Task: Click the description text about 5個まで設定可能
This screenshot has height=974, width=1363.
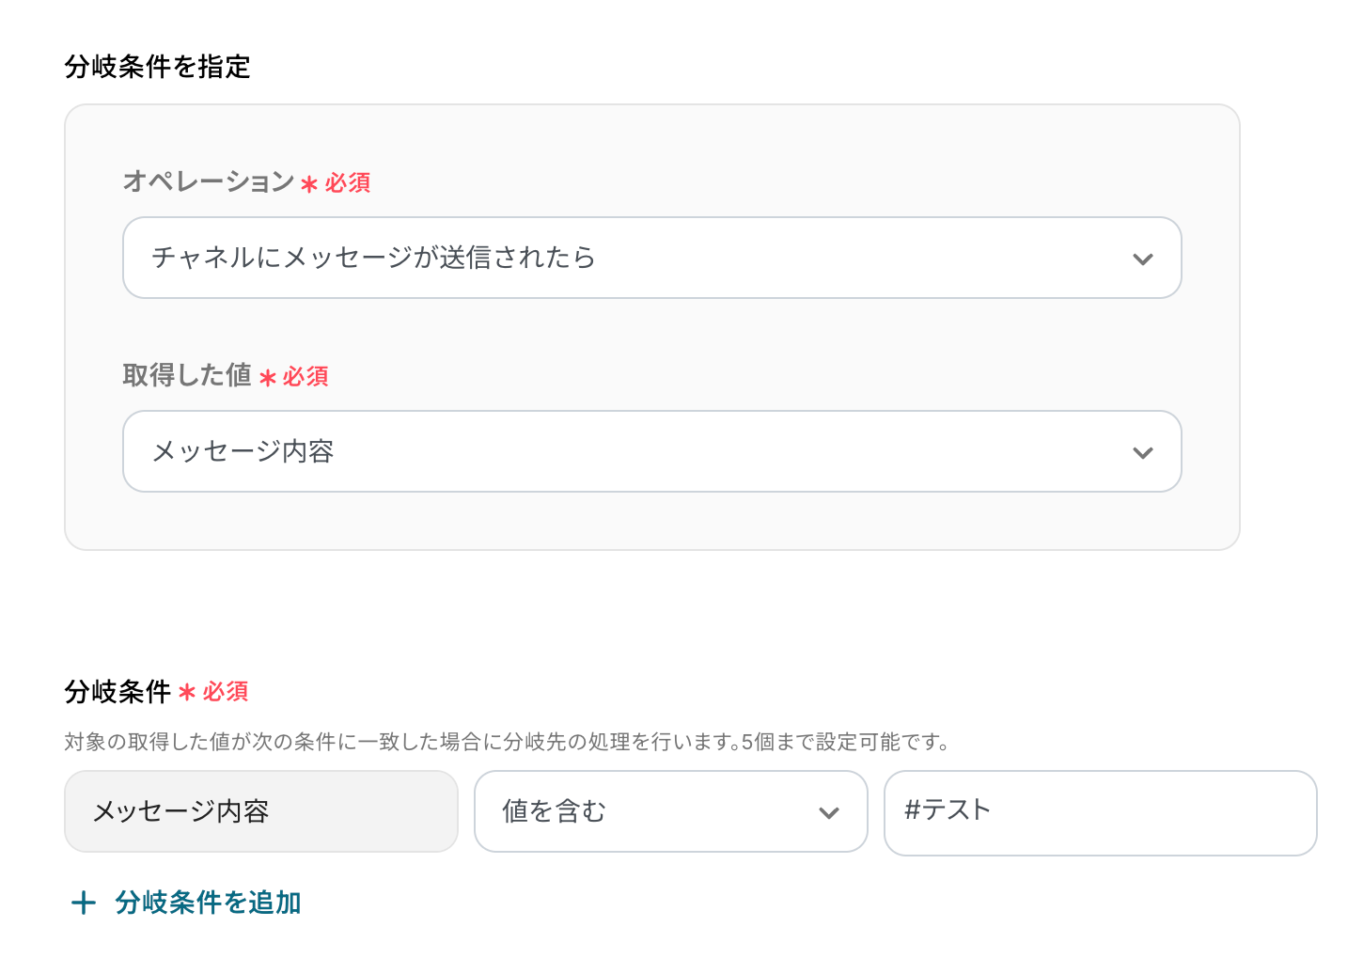Action: [508, 742]
